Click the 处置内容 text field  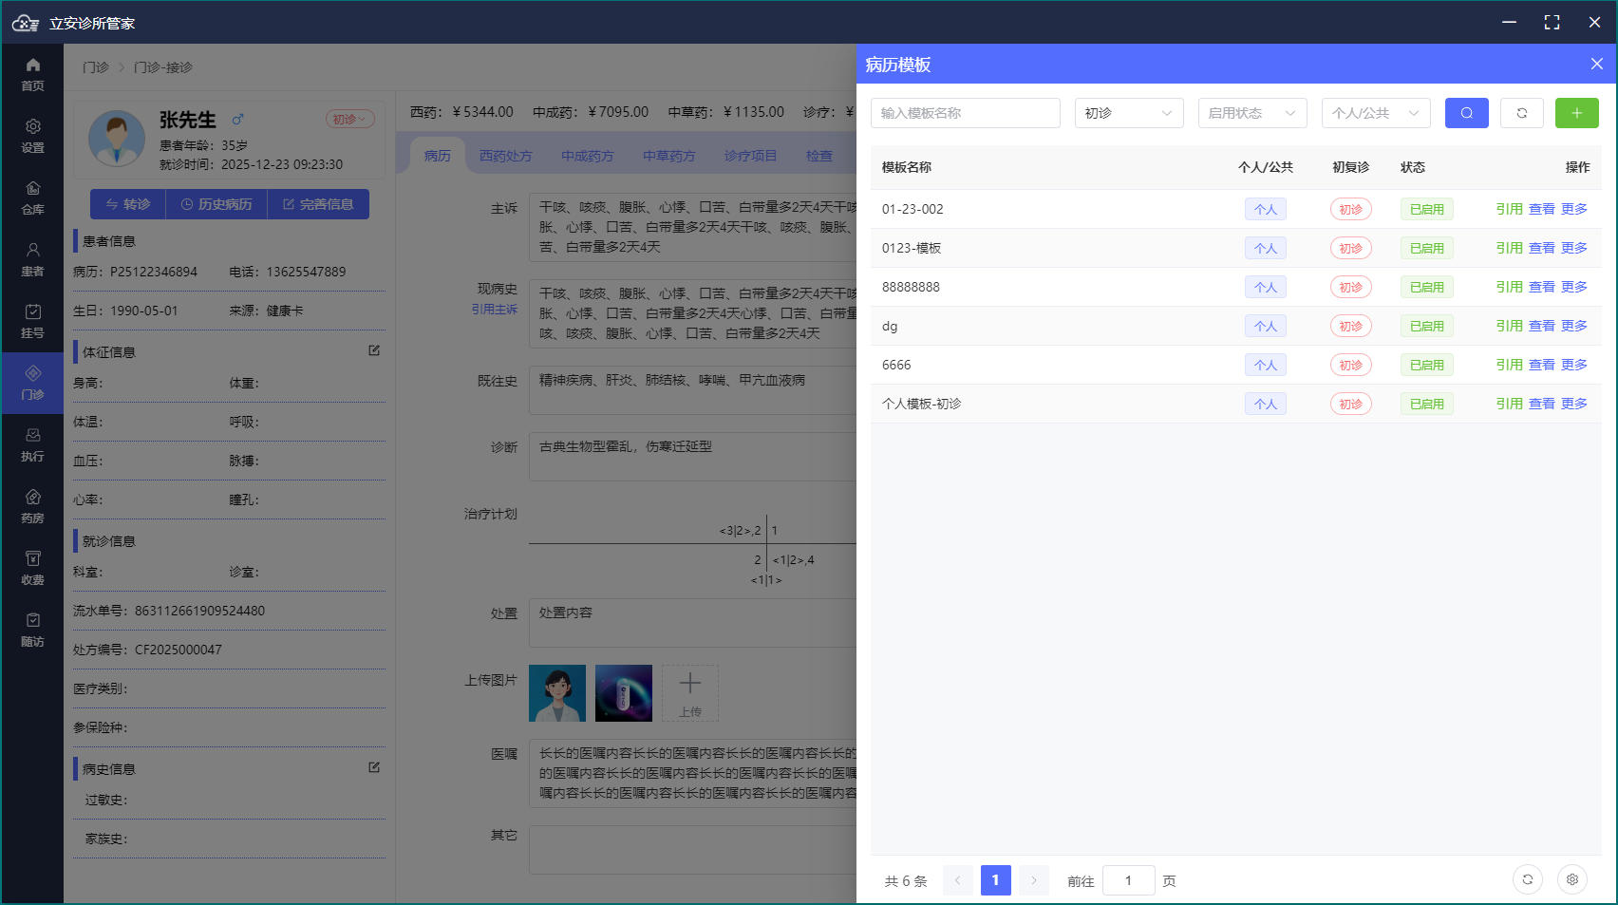click(693, 622)
